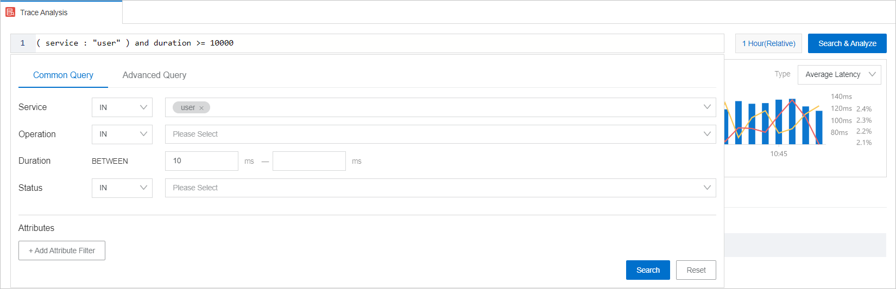The height and width of the screenshot is (289, 896).
Task: Click the Search & Analyze button
Action: click(847, 43)
